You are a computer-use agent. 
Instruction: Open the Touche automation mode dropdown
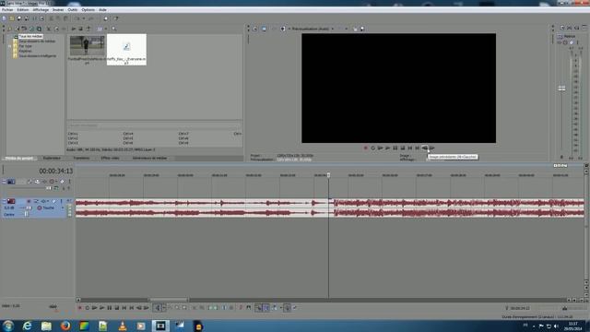(x=63, y=207)
